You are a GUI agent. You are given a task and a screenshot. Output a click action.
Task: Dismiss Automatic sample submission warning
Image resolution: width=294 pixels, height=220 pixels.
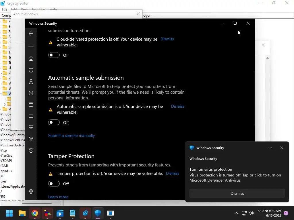click(178, 106)
